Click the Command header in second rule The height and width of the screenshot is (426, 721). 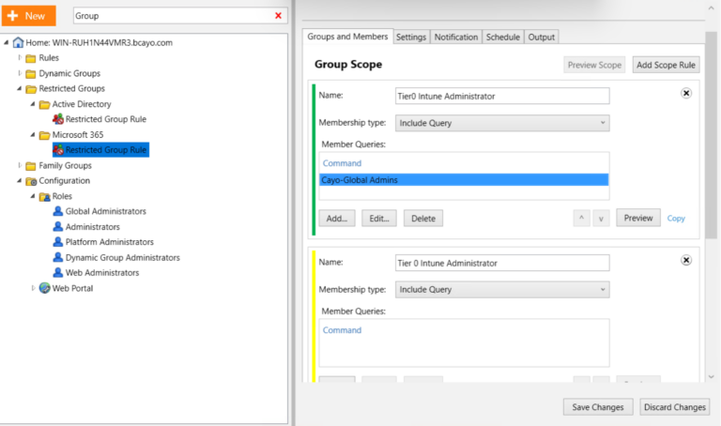pos(342,330)
